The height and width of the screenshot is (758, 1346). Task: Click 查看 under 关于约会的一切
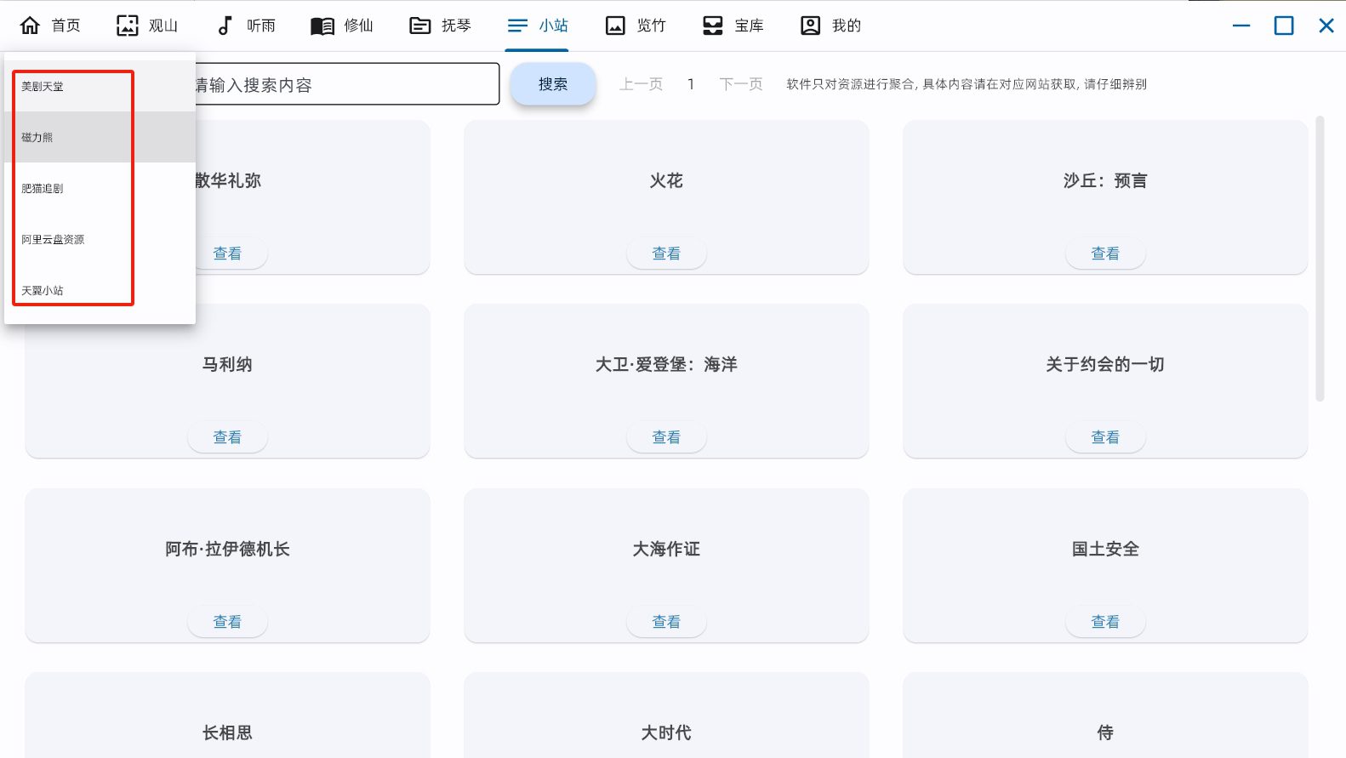tap(1105, 437)
